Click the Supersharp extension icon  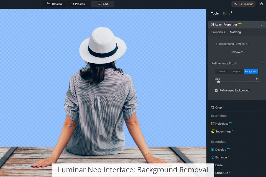click(x=213, y=131)
